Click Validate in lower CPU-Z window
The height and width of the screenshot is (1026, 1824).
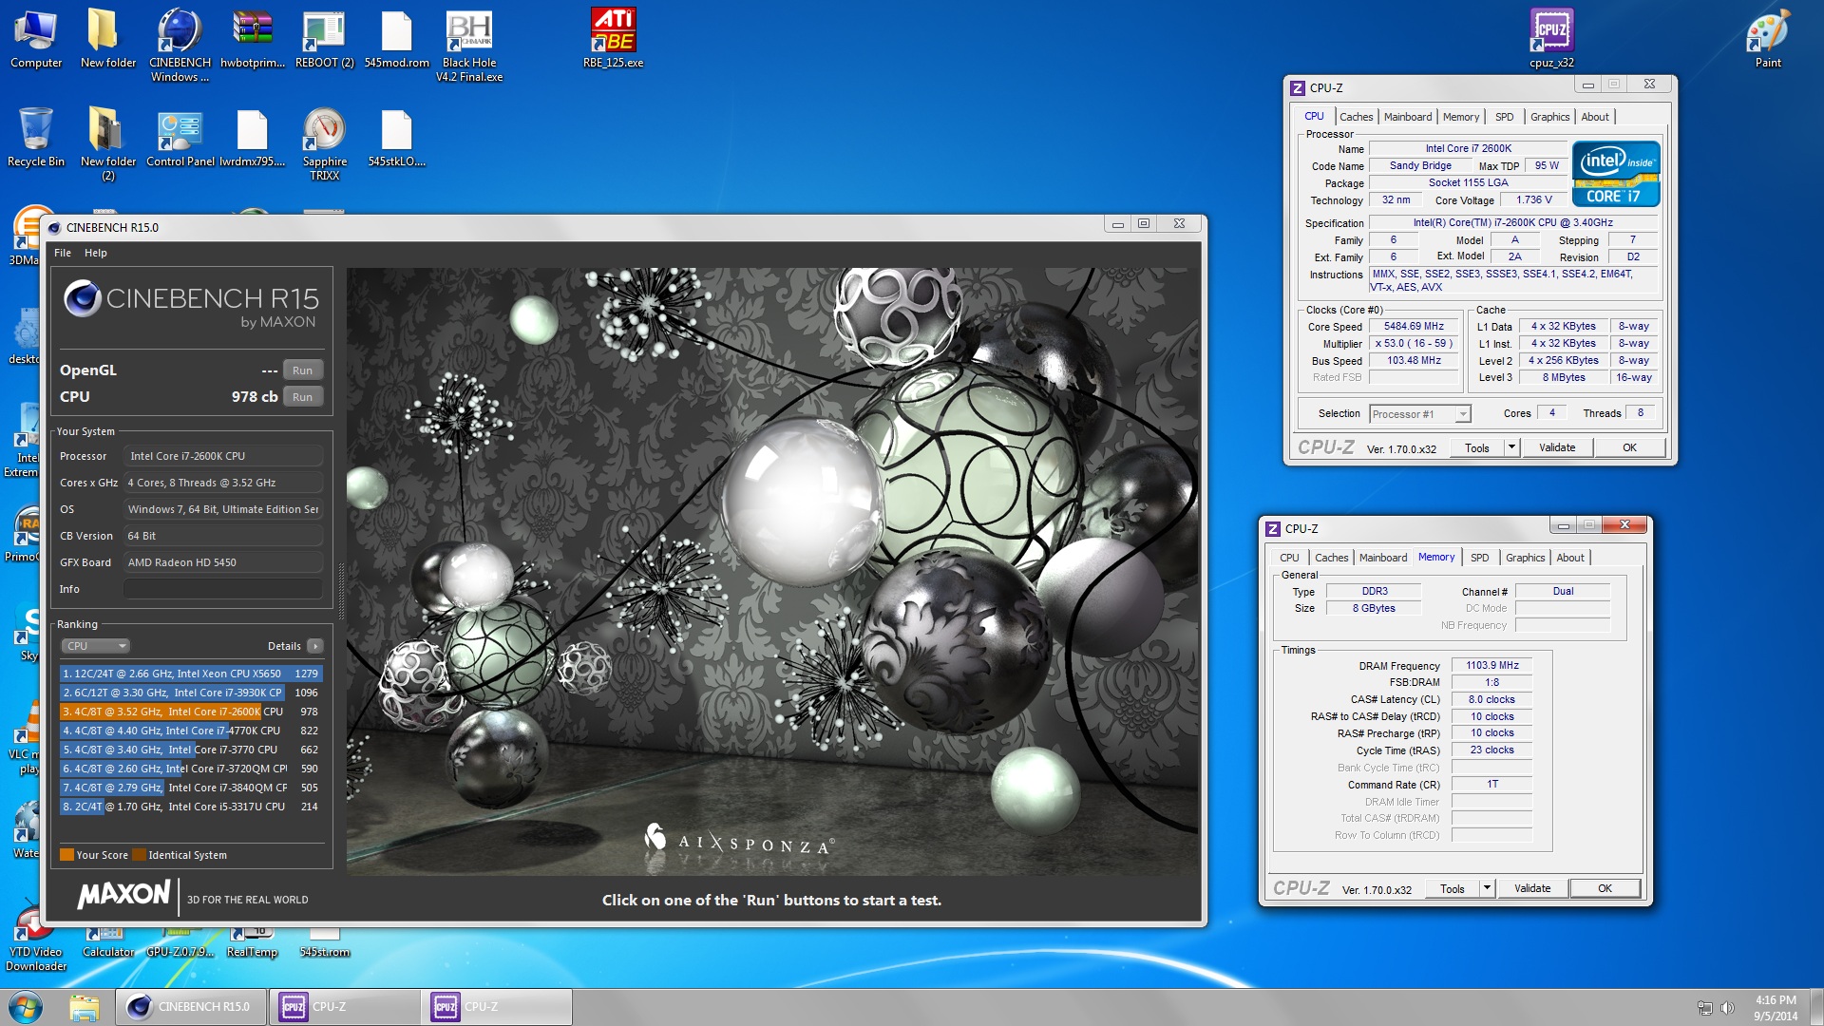[x=1532, y=888]
